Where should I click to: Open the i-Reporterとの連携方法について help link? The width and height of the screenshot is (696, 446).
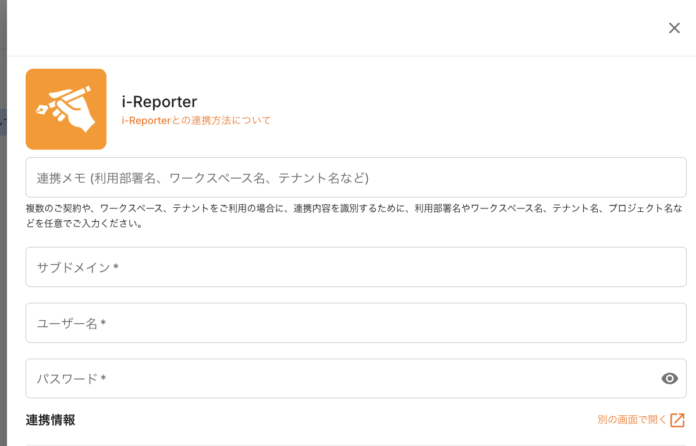tap(196, 121)
